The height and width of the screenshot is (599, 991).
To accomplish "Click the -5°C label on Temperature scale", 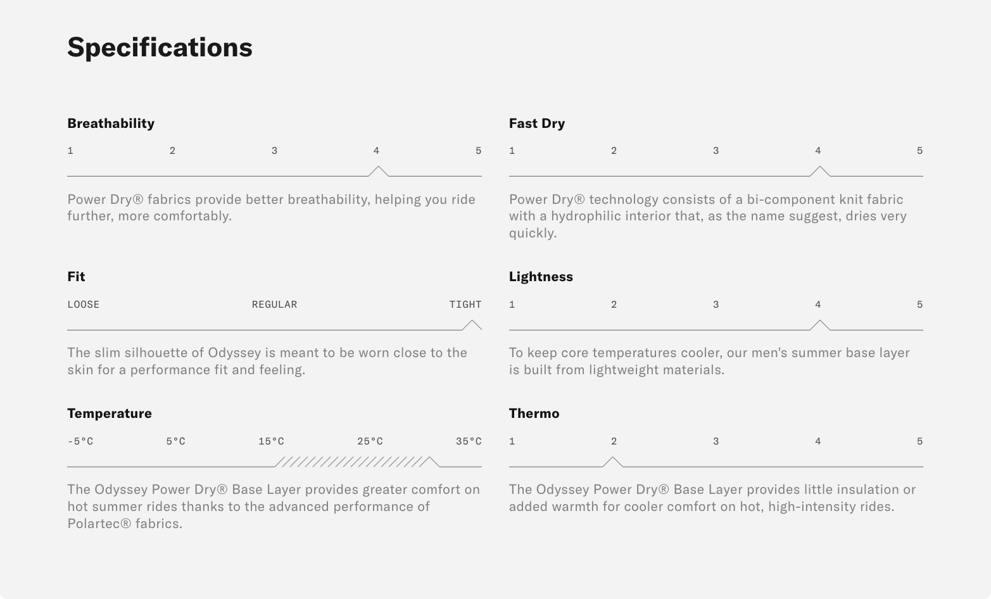I will 80,441.
